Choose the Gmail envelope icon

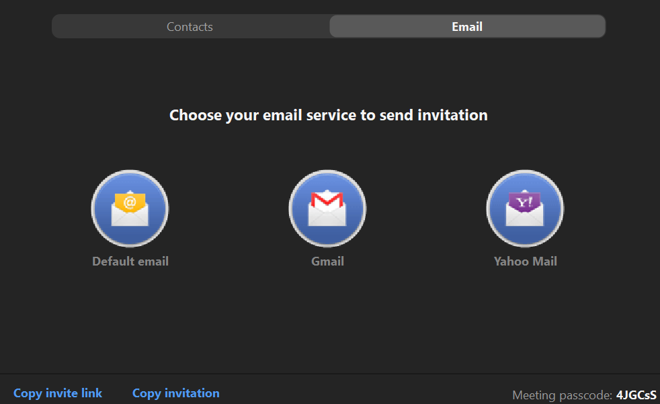pos(327,208)
